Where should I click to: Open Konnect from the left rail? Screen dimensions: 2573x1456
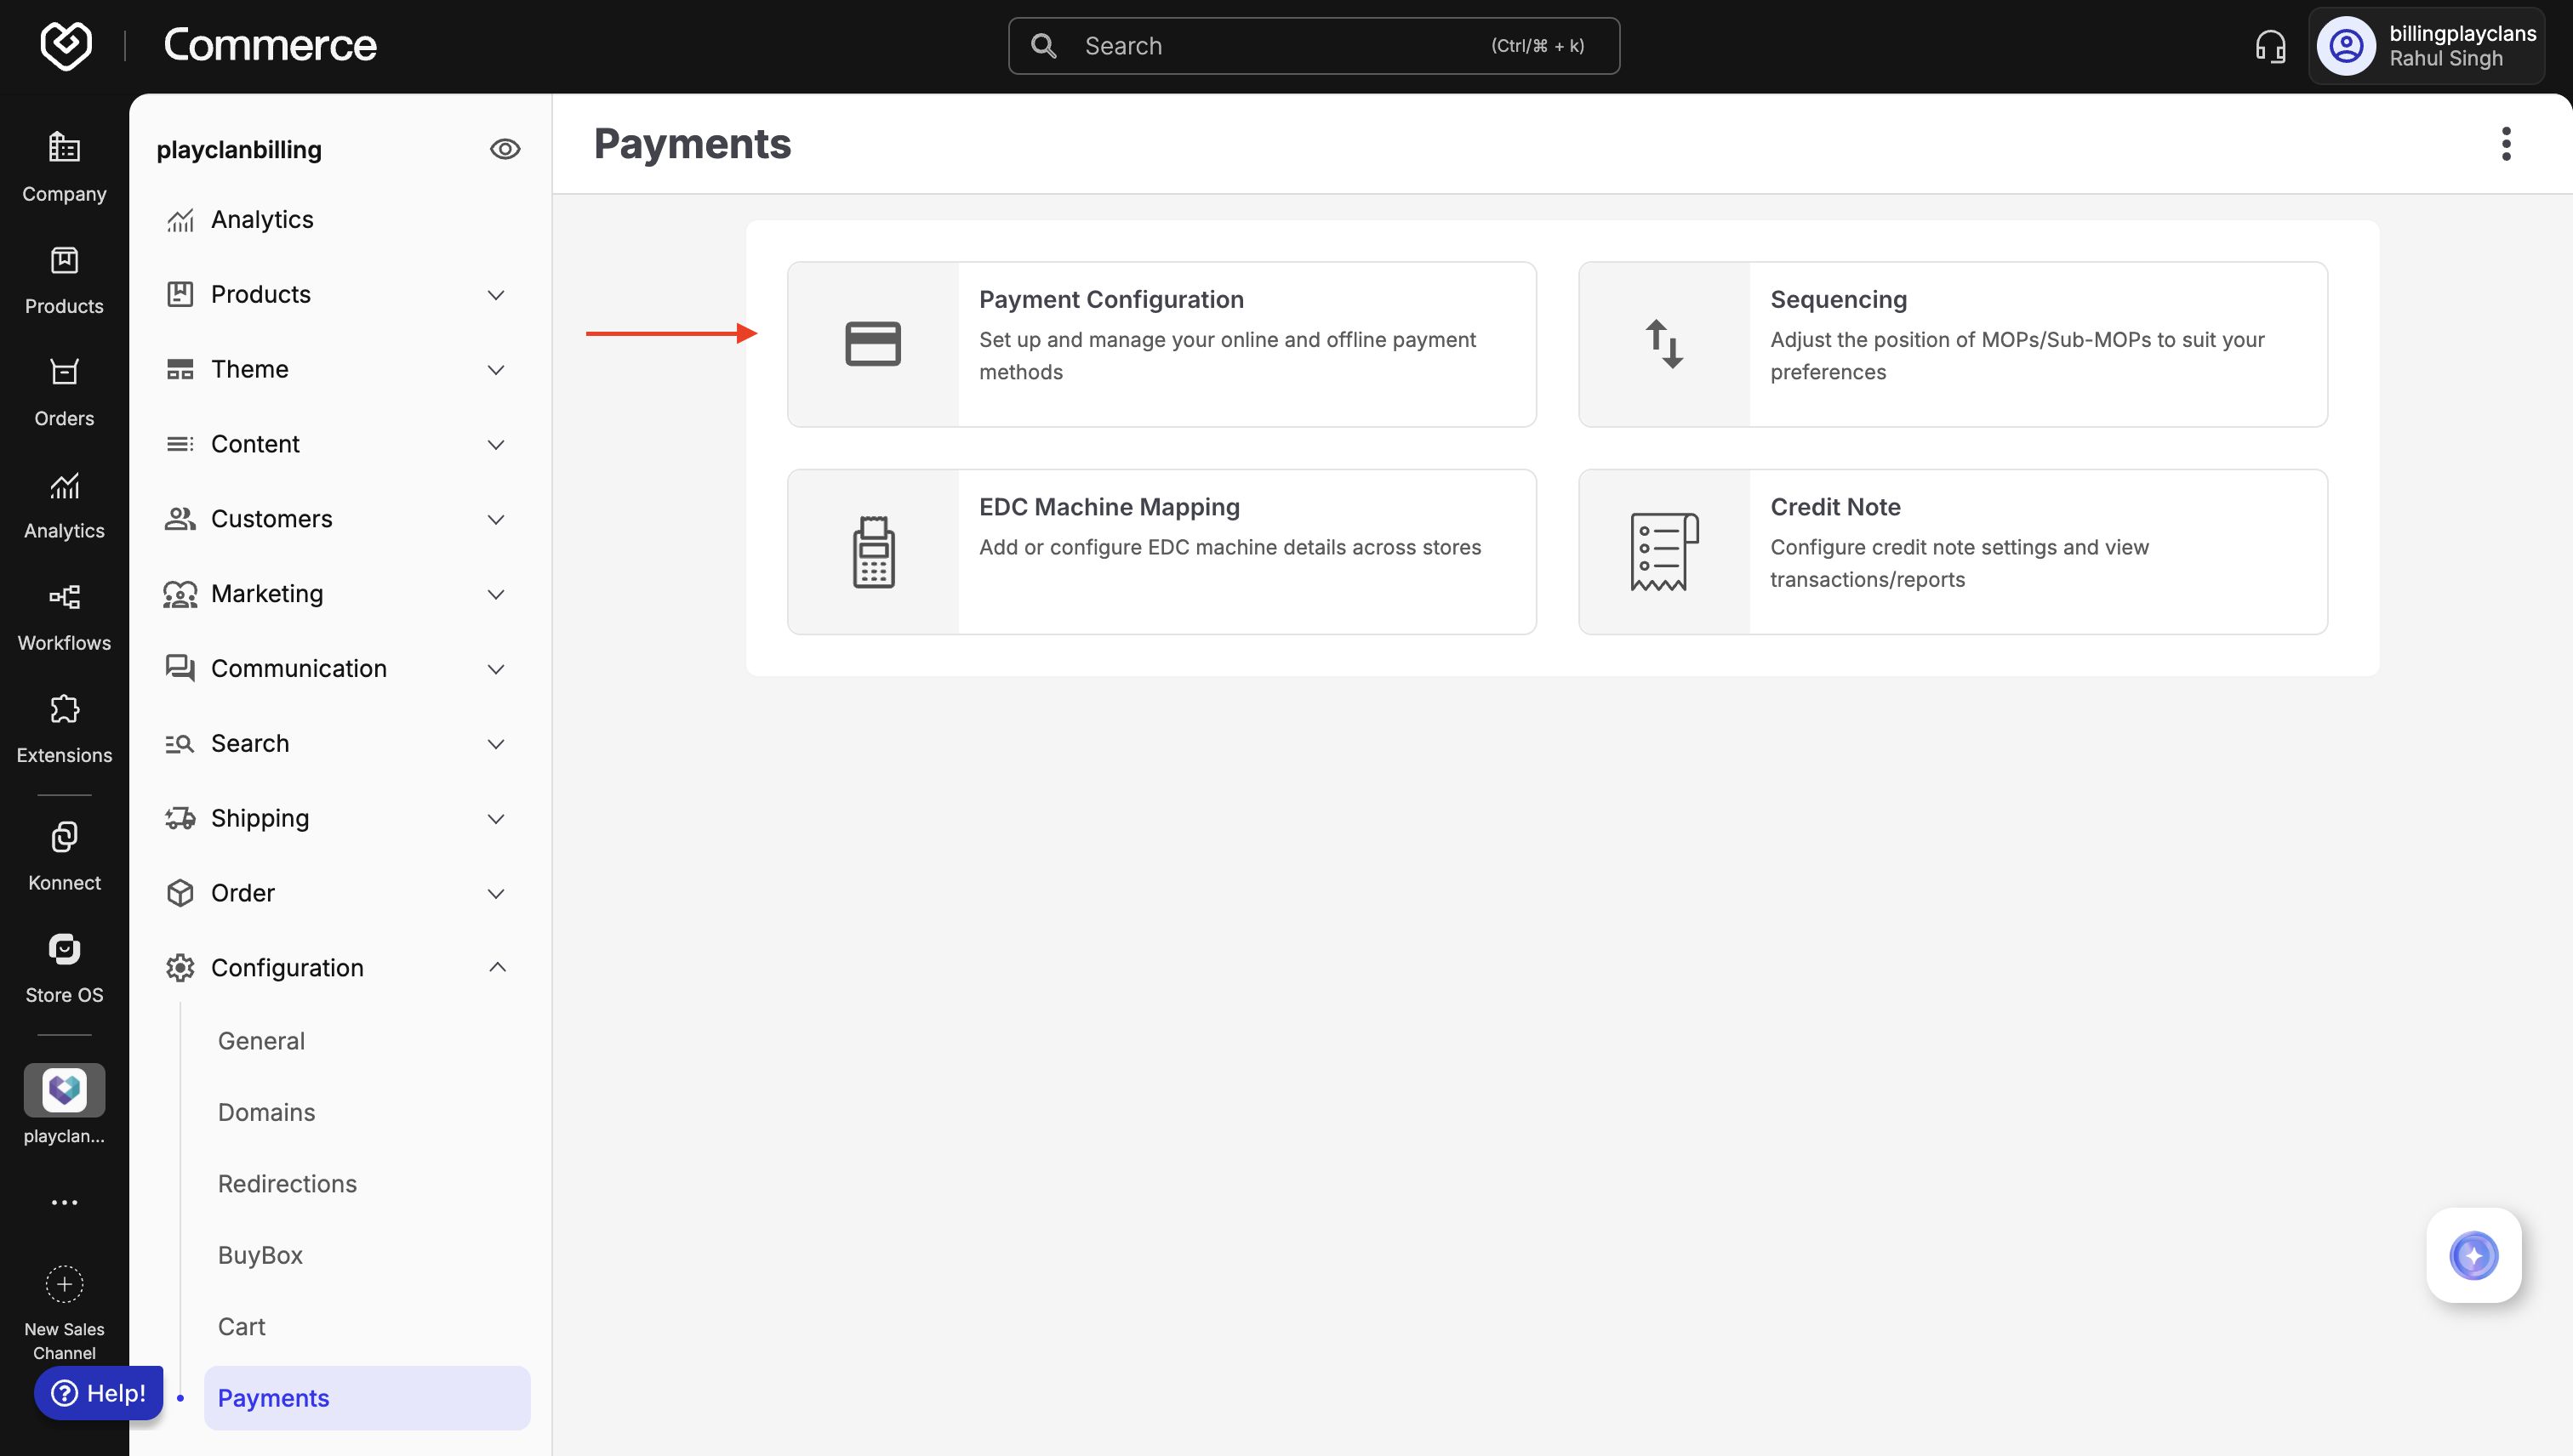(64, 856)
